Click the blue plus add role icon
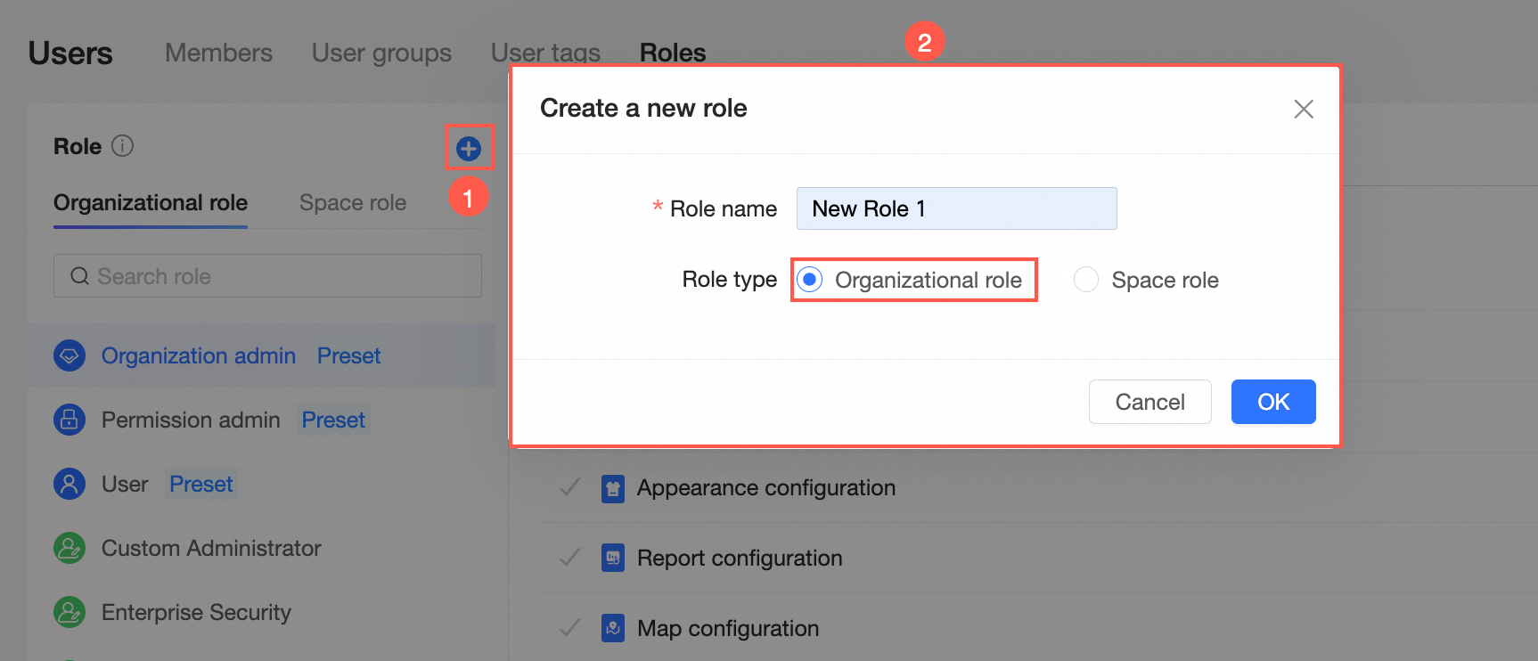This screenshot has width=1538, height=661. [469, 149]
